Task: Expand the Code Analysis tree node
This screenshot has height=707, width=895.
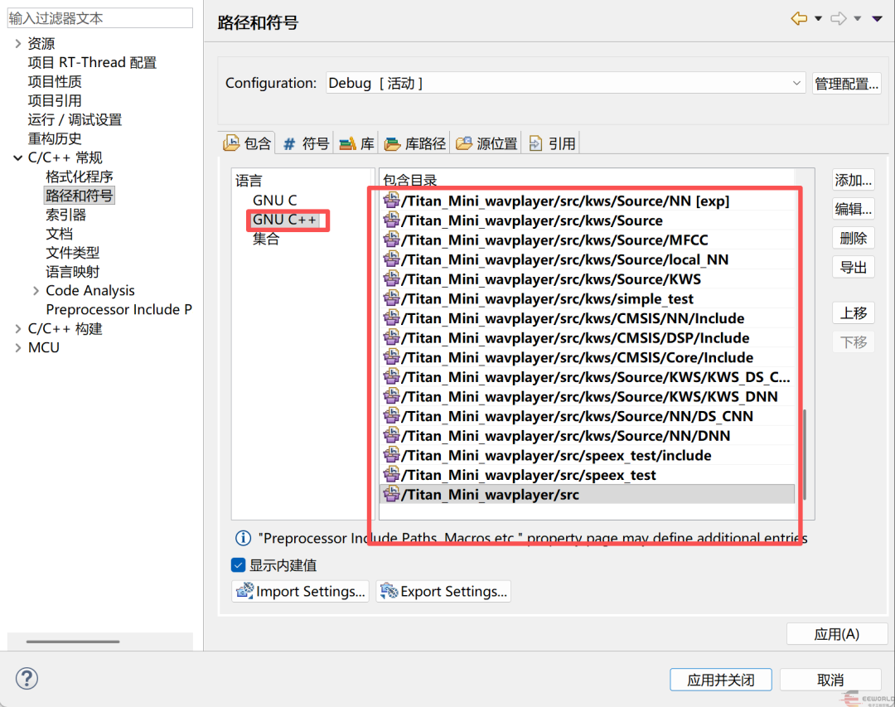Action: click(x=36, y=291)
